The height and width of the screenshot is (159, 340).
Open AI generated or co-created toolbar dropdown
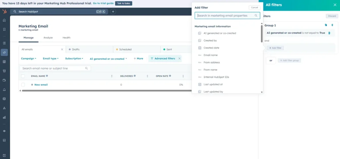point(109,59)
